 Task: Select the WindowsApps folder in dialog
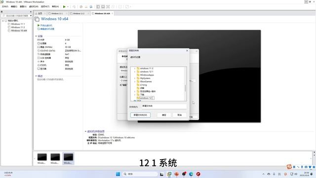pyautogui.click(x=145, y=75)
